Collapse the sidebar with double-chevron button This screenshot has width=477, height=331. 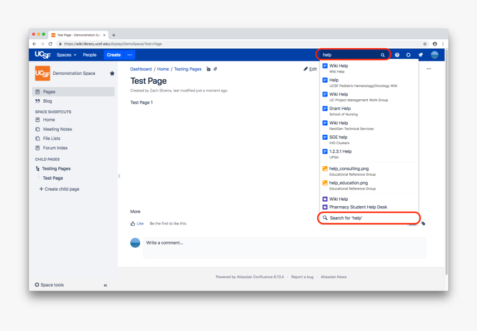(105, 285)
